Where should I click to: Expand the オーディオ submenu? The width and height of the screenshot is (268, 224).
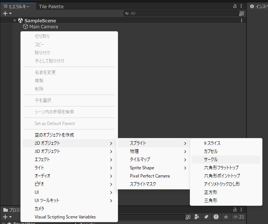(x=69, y=176)
